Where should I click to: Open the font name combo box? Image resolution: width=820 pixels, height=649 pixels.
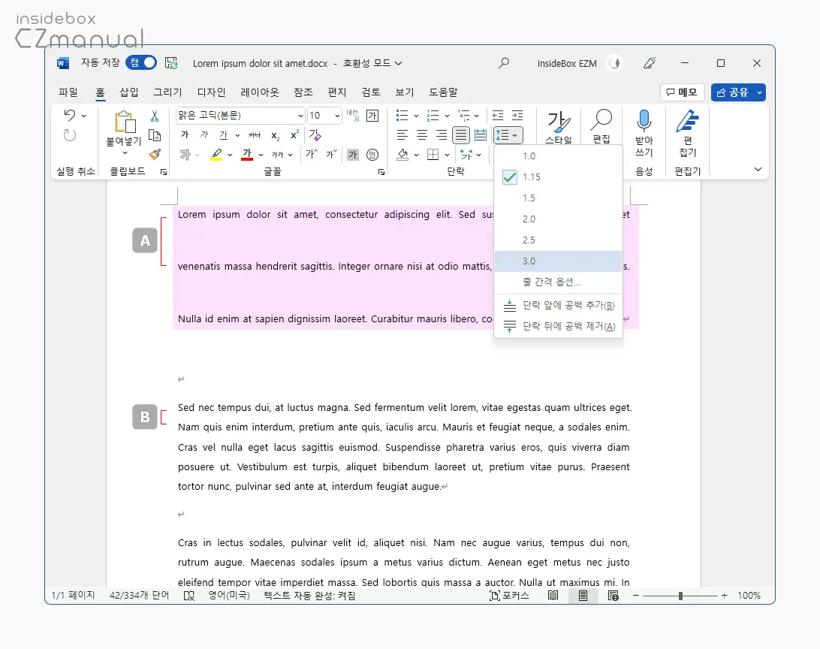[x=240, y=116]
